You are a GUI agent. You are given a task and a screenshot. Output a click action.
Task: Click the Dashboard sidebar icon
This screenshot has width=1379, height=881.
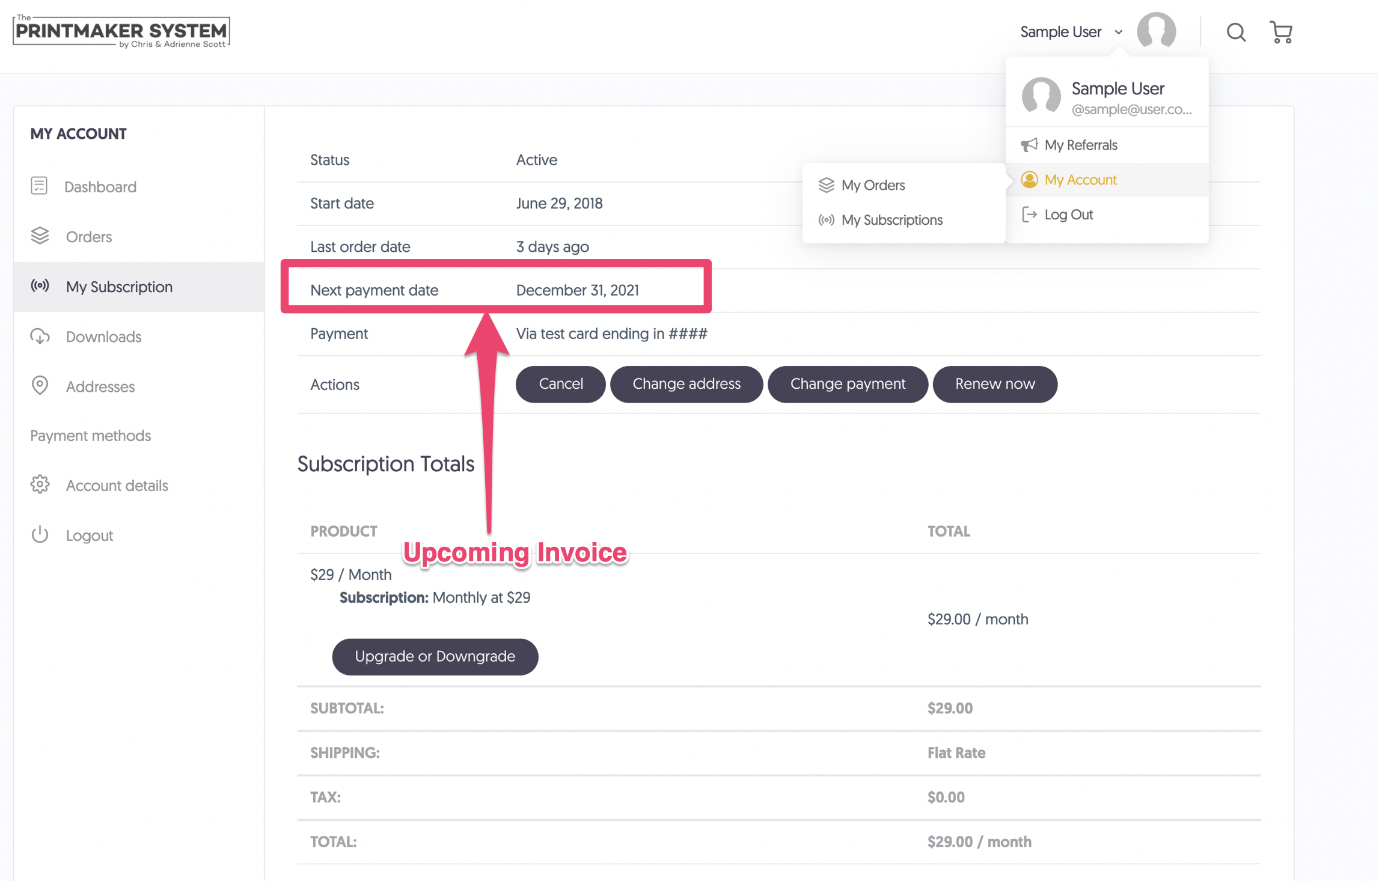[39, 186]
